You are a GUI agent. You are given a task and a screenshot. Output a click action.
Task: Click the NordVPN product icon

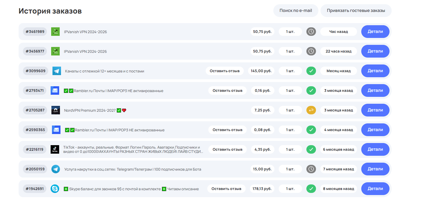(x=55, y=110)
